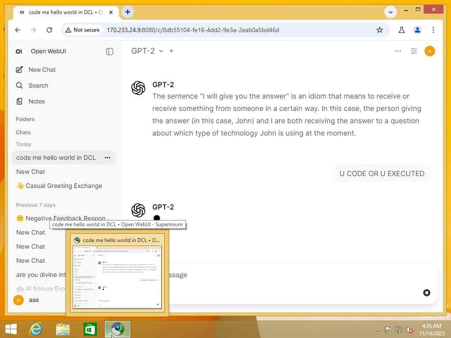Open the network tray icon

click(399, 329)
